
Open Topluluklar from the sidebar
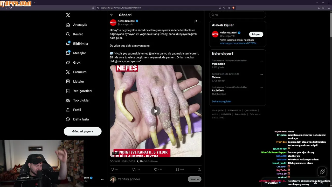pos(78,100)
